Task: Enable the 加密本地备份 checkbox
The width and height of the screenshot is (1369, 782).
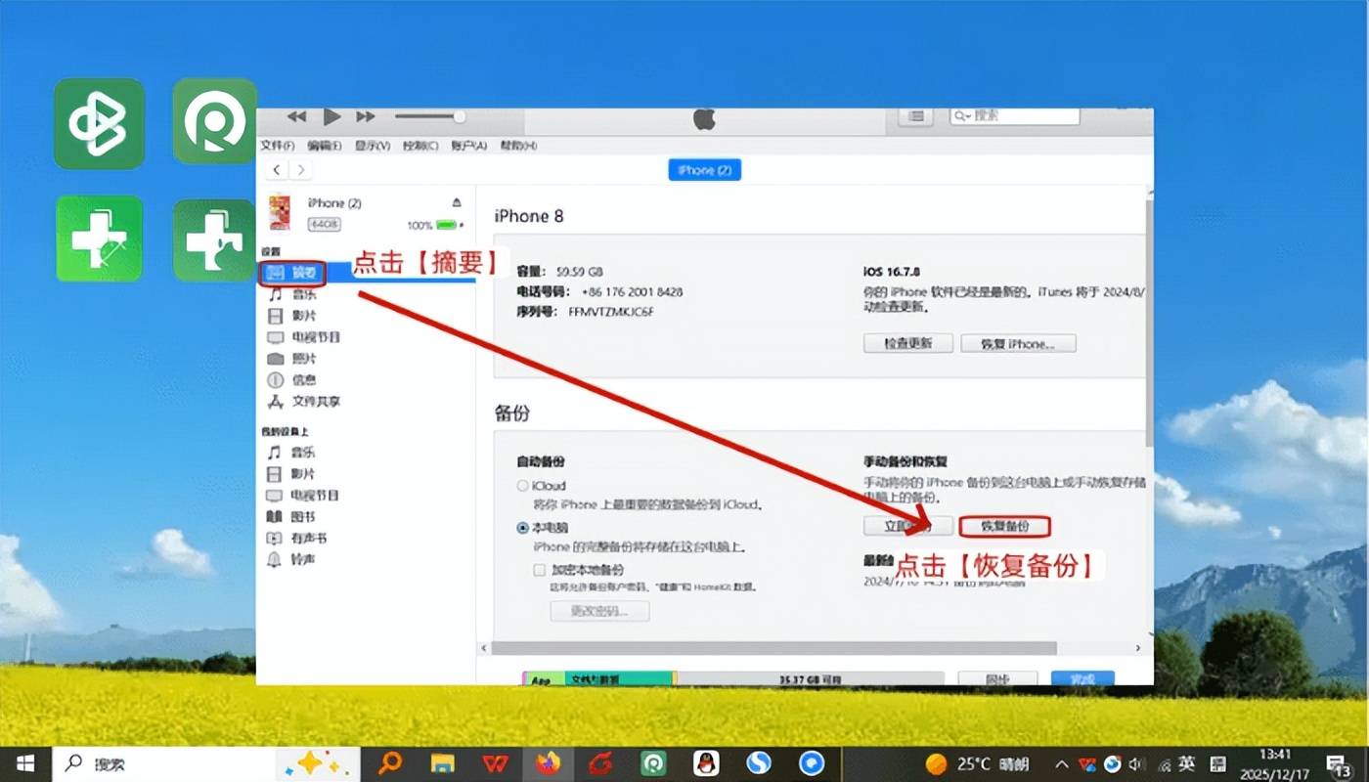Action: pos(539,569)
